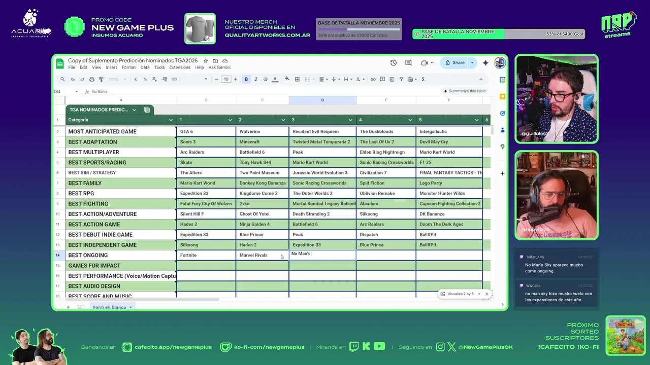Click the Google account avatar
This screenshot has width=650, height=365.
coord(500,63)
